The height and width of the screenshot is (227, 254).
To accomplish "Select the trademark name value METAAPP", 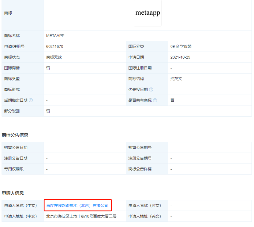I will click(55, 35).
